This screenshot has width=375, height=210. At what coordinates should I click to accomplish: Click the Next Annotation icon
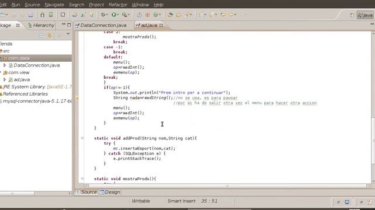200,15
